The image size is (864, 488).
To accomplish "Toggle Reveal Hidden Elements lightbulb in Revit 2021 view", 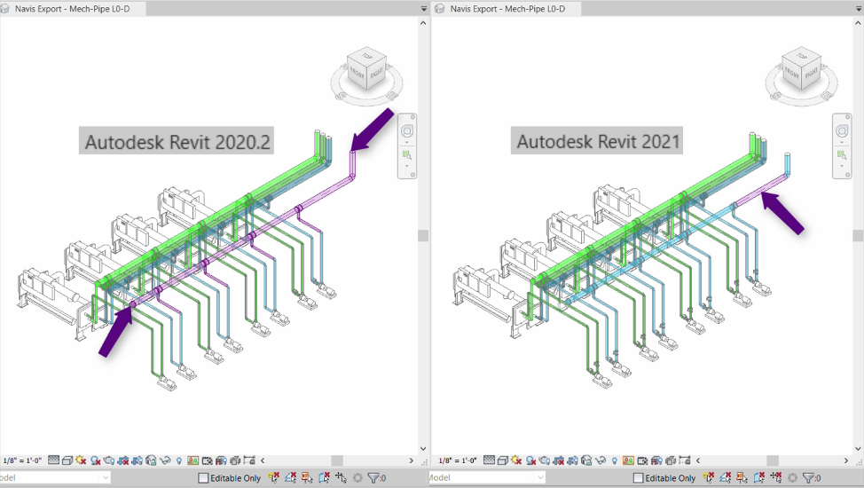I will [615, 460].
